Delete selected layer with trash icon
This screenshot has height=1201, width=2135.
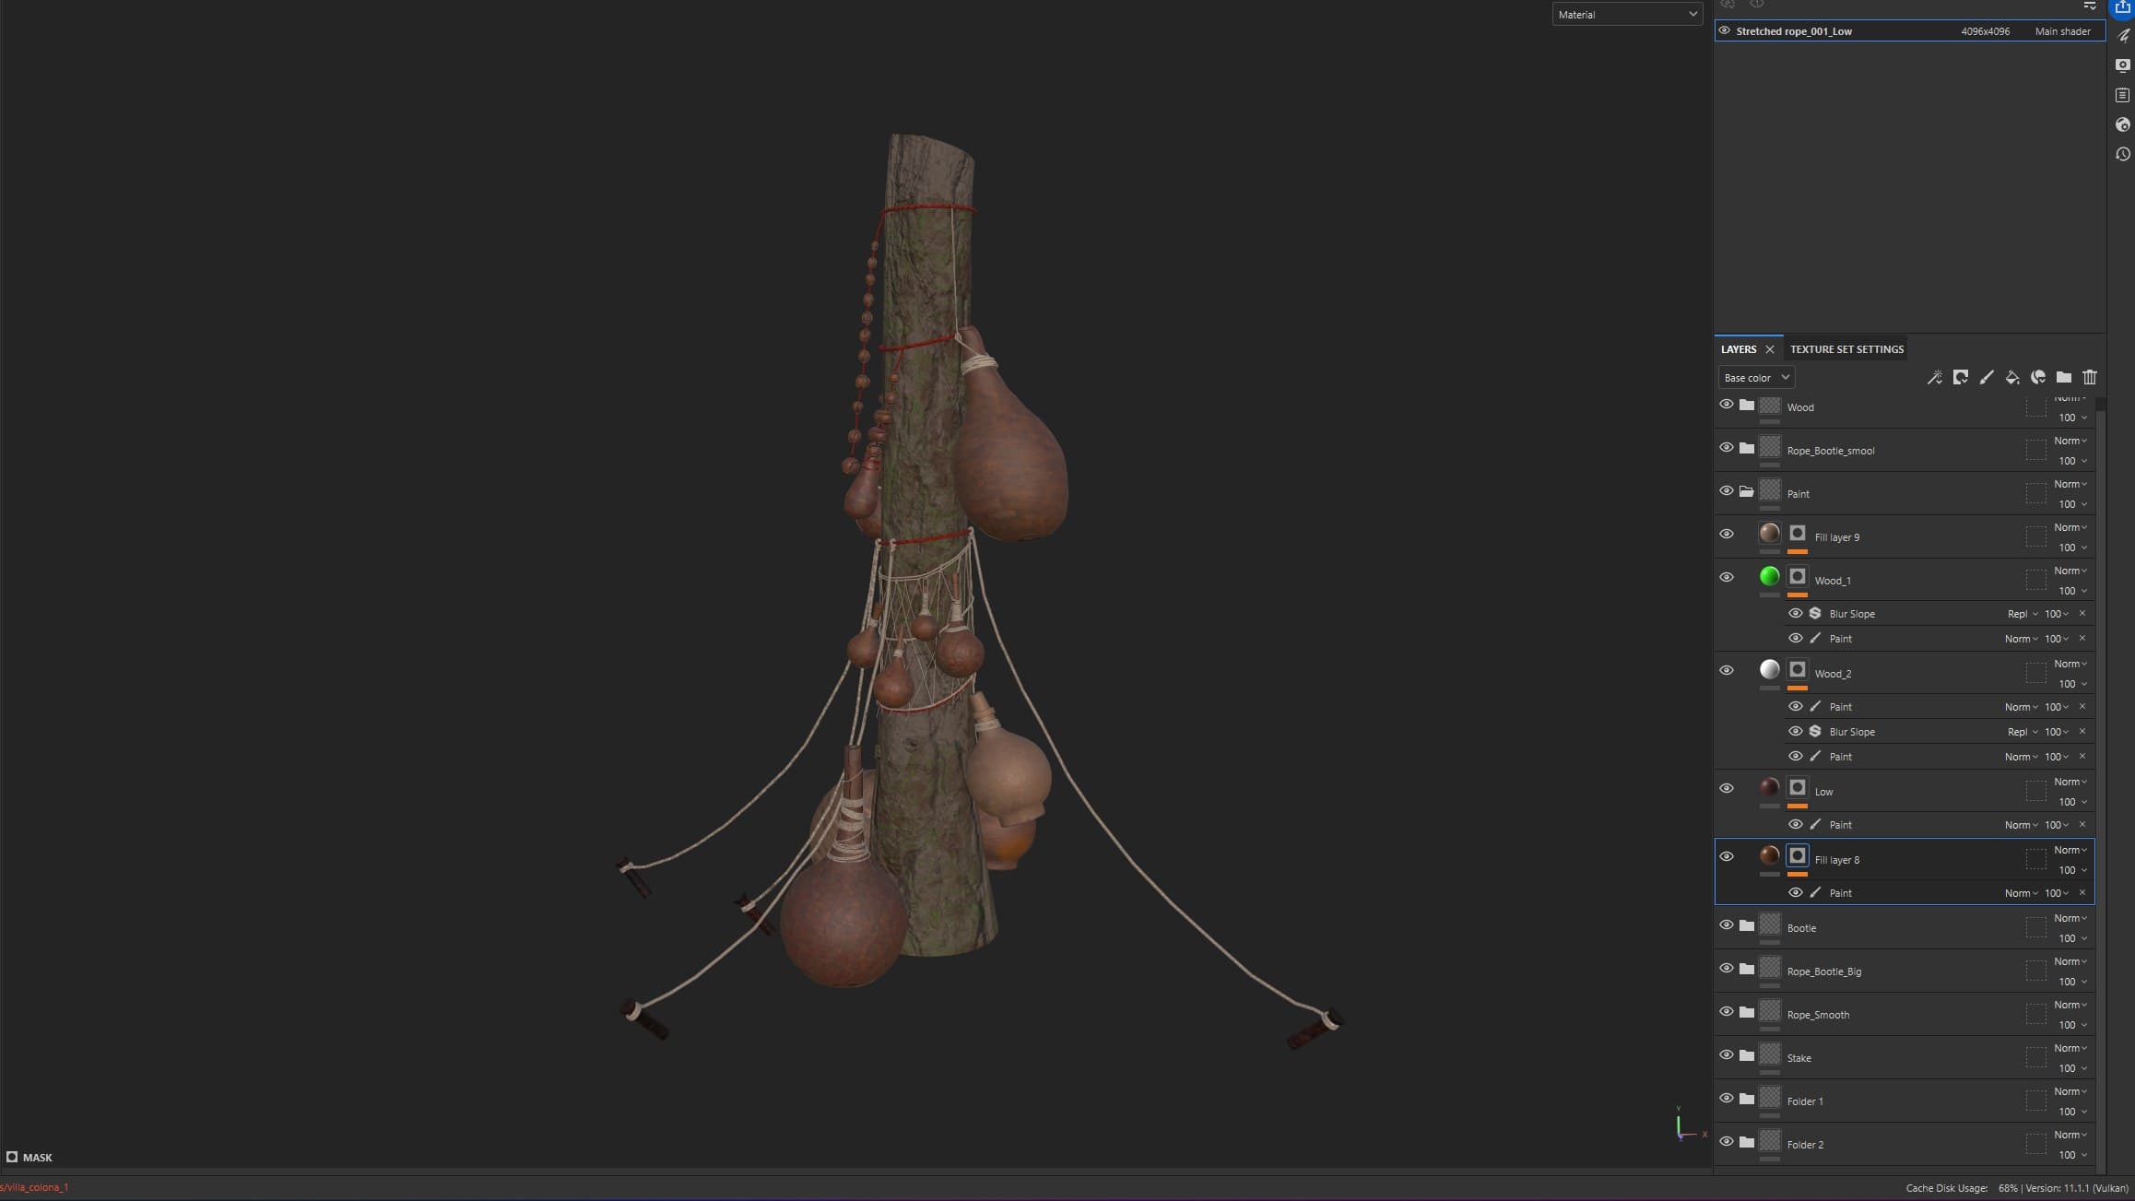[2090, 378]
